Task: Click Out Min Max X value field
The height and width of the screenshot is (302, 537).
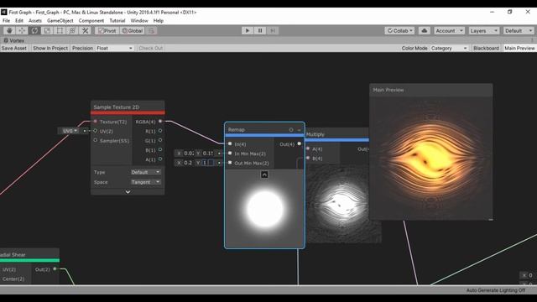Action: [189, 163]
